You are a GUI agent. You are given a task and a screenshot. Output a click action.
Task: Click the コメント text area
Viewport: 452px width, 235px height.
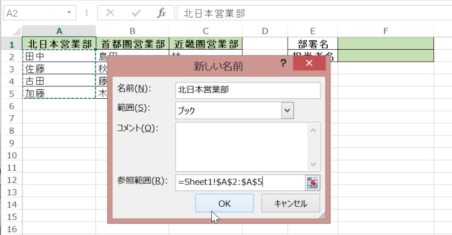click(x=242, y=147)
